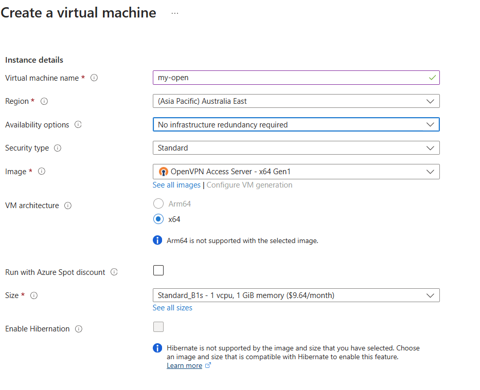Select the x64 architecture radio button
Image resolution: width=480 pixels, height=390 pixels.
[x=158, y=219]
